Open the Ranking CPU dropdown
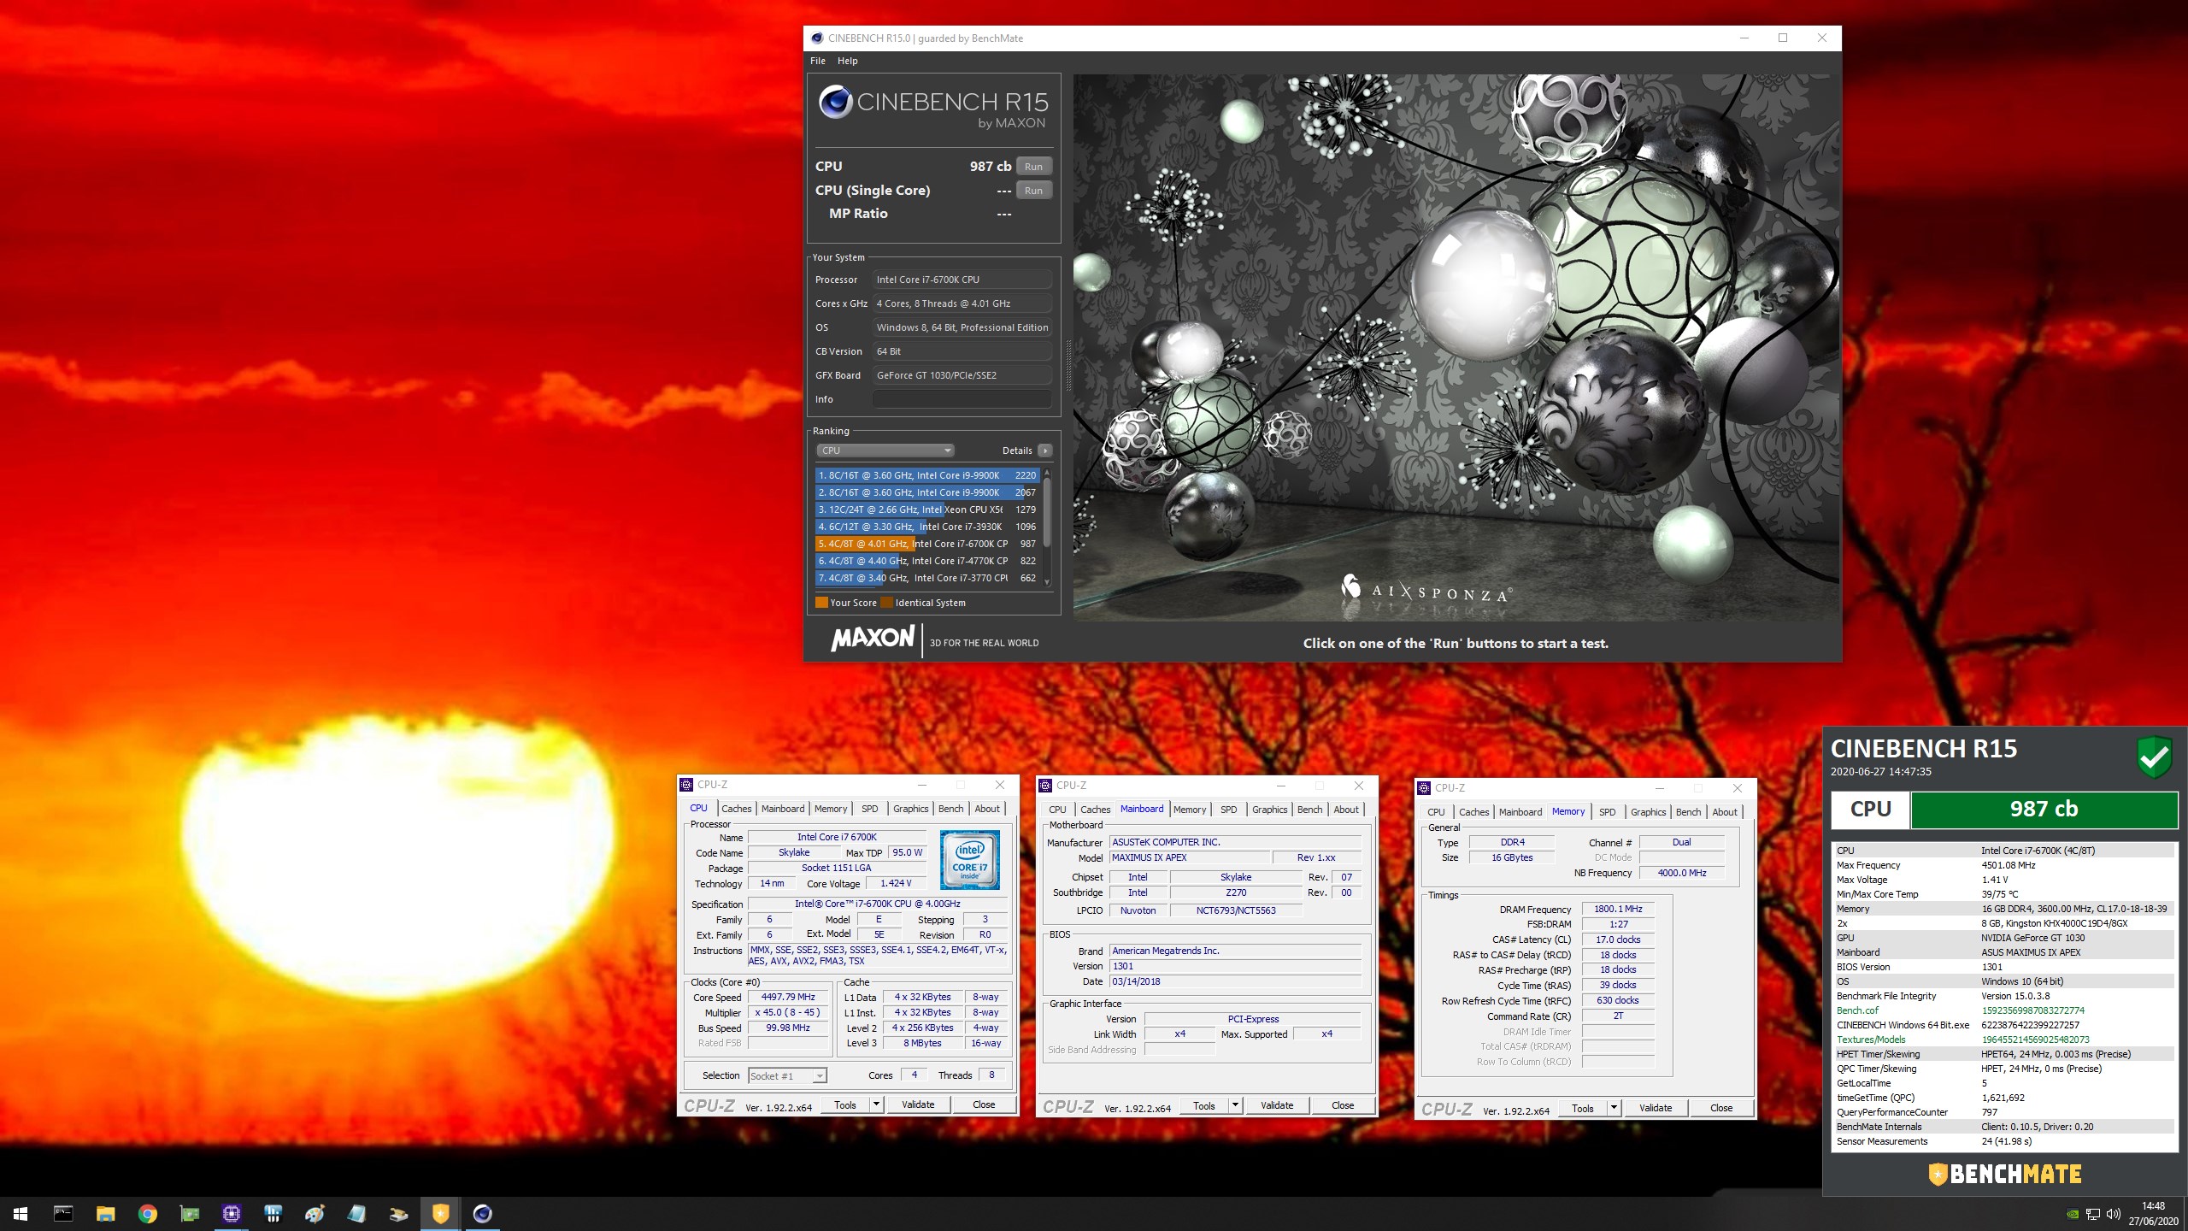Viewport: 2188px width, 1231px height. tap(885, 451)
